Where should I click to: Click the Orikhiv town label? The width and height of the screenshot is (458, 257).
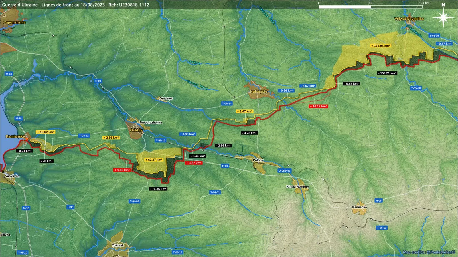tap(136, 130)
